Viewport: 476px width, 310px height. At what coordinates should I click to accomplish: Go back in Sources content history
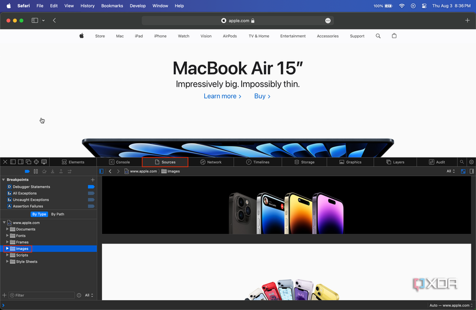pyautogui.click(x=110, y=171)
